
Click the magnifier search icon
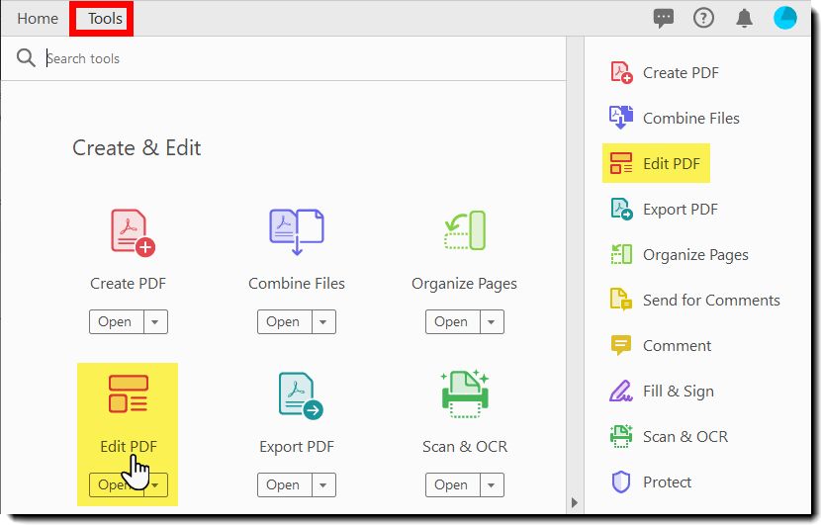[26, 58]
